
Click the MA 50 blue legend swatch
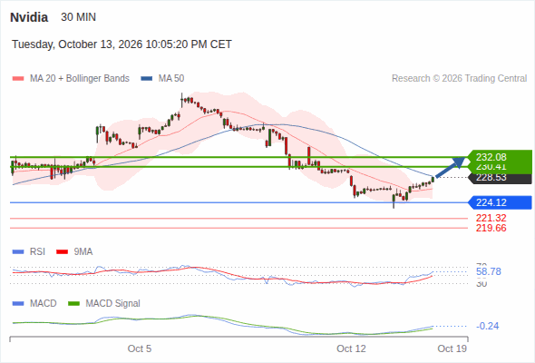coord(147,79)
